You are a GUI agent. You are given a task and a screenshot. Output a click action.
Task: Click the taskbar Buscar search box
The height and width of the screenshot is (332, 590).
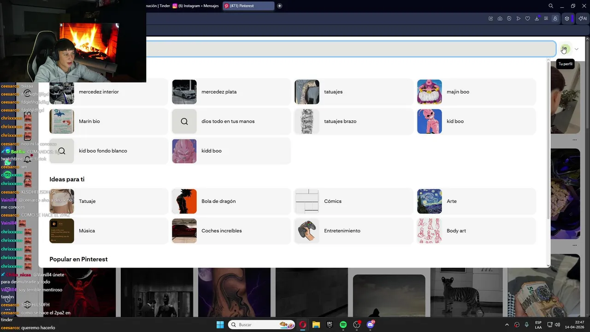click(x=261, y=325)
